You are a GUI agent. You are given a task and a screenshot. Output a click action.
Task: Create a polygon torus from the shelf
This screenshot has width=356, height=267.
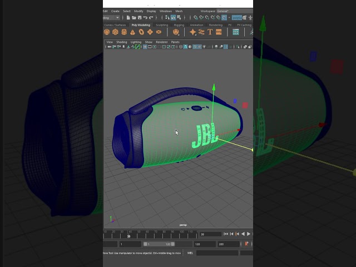tap(141, 32)
